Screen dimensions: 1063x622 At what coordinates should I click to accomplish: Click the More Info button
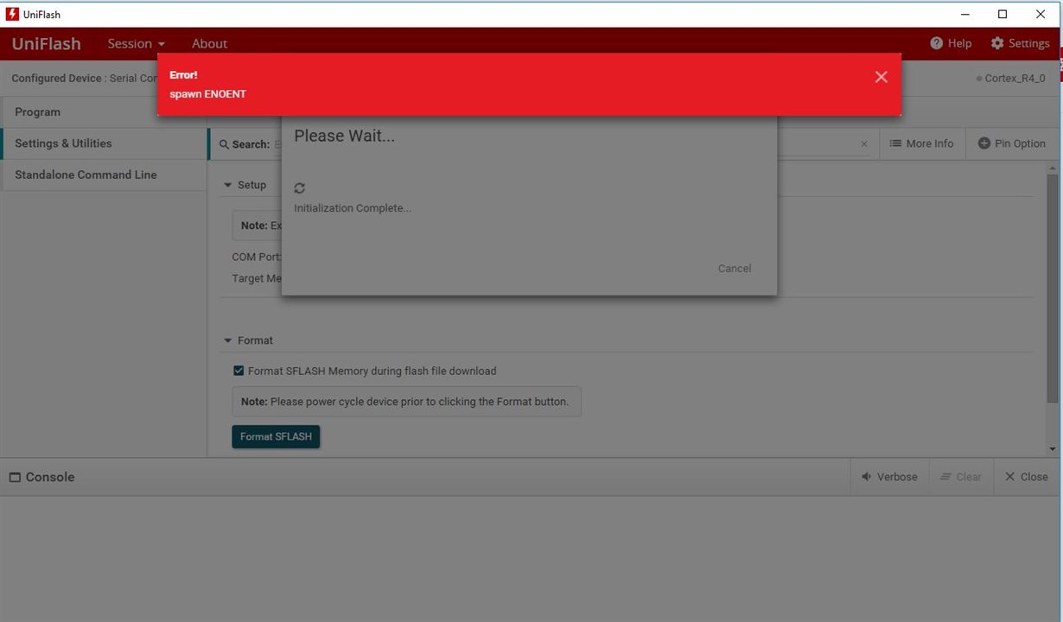(922, 143)
